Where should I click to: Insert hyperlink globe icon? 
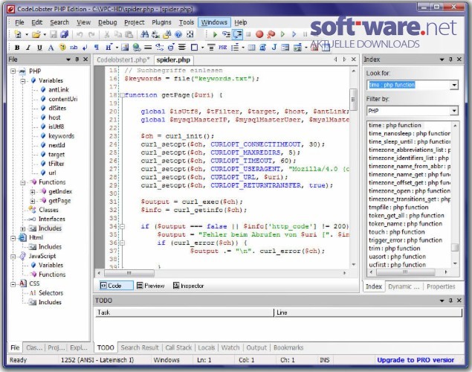click(136, 48)
